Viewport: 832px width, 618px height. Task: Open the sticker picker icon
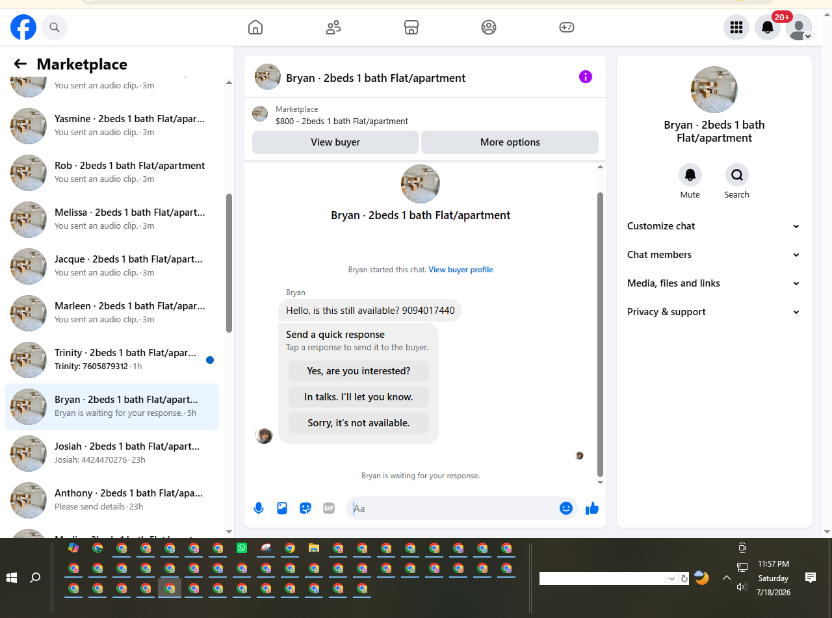click(x=305, y=508)
